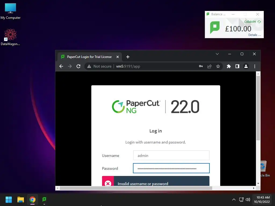Open the Windows Start menu
This screenshot has width=275, height=206.
(x=9, y=200)
